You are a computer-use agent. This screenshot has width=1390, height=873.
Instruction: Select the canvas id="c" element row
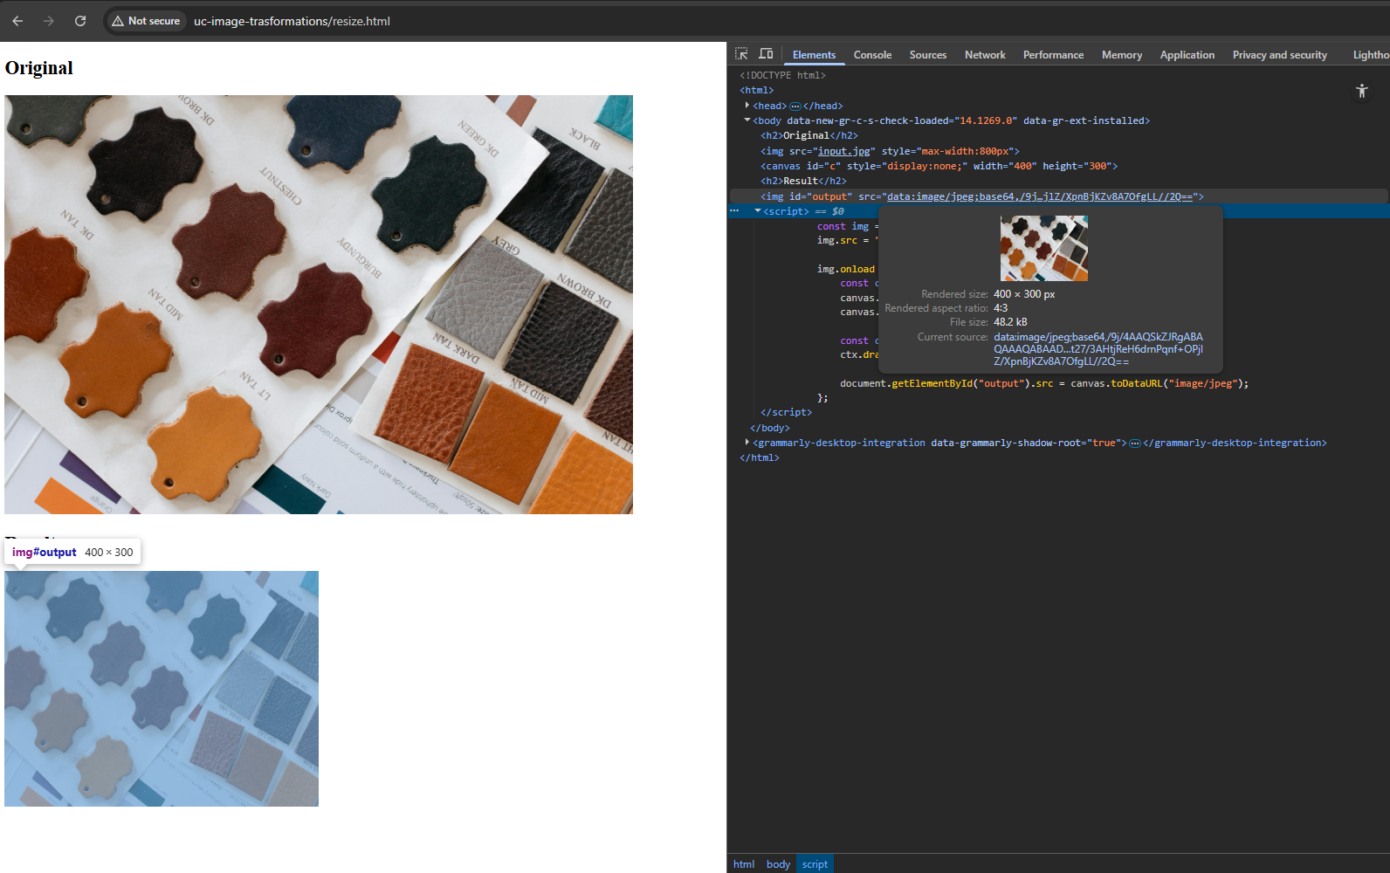939,166
